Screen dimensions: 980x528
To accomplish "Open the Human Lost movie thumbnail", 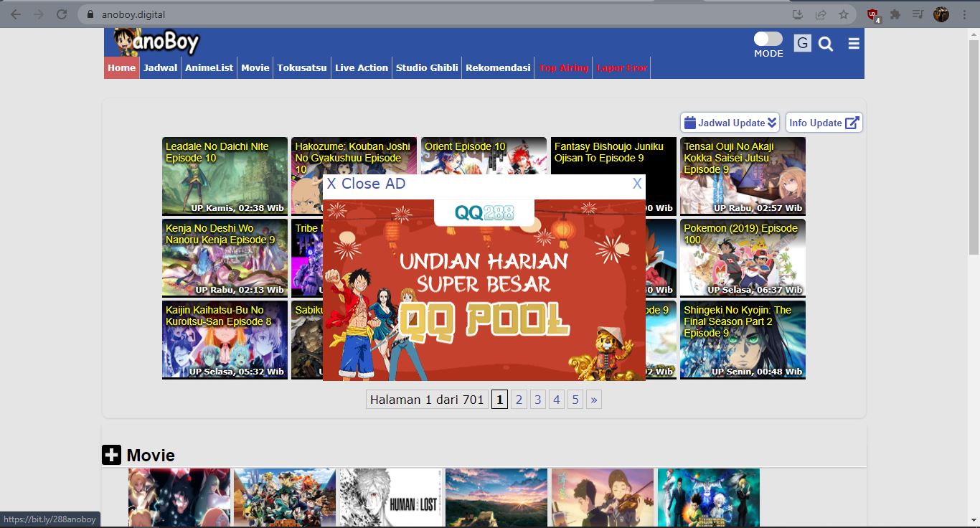I will coord(390,498).
